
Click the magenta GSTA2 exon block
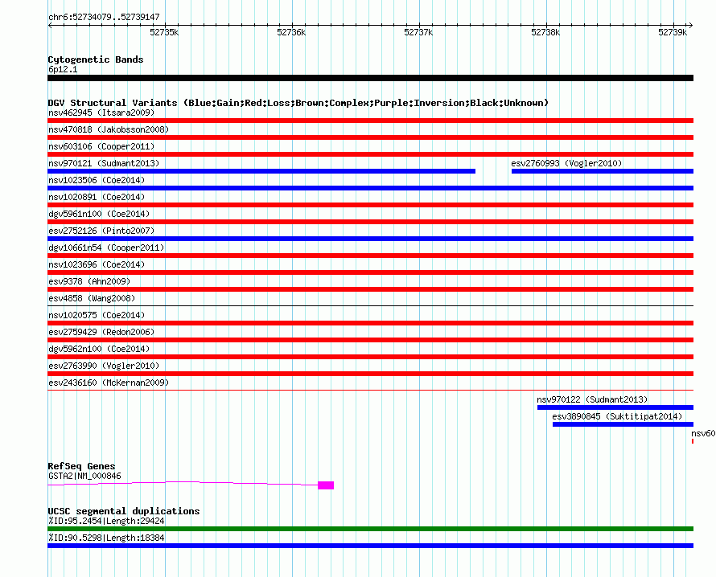point(326,485)
